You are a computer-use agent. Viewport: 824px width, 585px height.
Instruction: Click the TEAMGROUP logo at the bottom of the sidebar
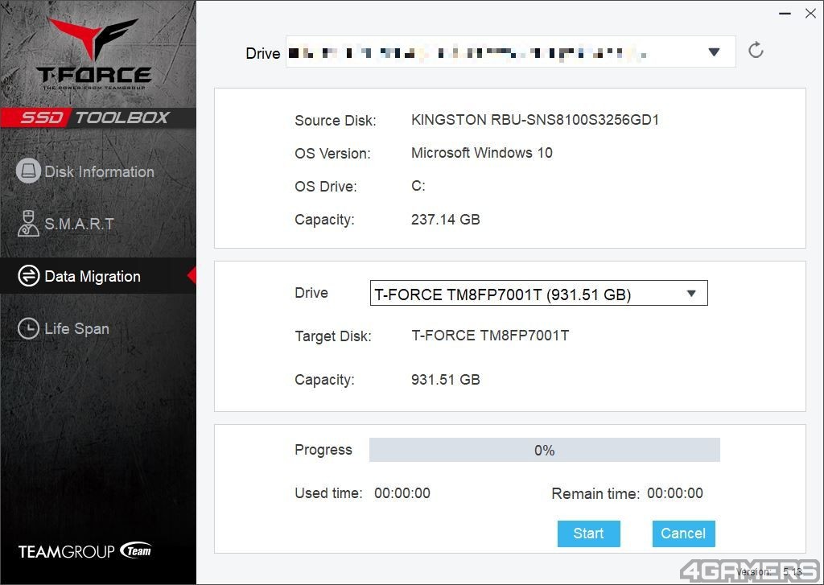[85, 551]
